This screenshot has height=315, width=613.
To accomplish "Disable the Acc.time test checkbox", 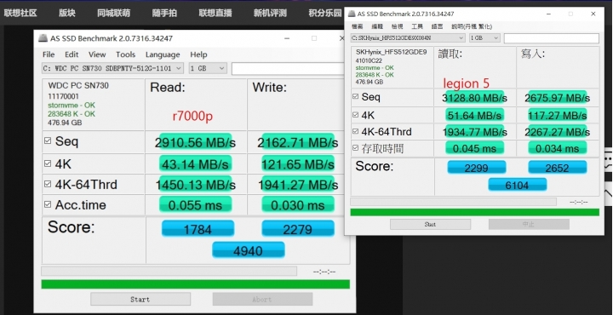I will click(48, 204).
